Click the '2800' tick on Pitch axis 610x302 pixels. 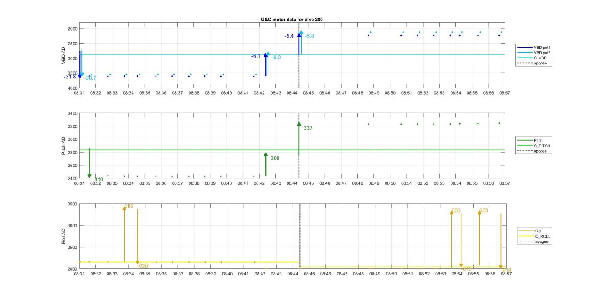(72, 153)
